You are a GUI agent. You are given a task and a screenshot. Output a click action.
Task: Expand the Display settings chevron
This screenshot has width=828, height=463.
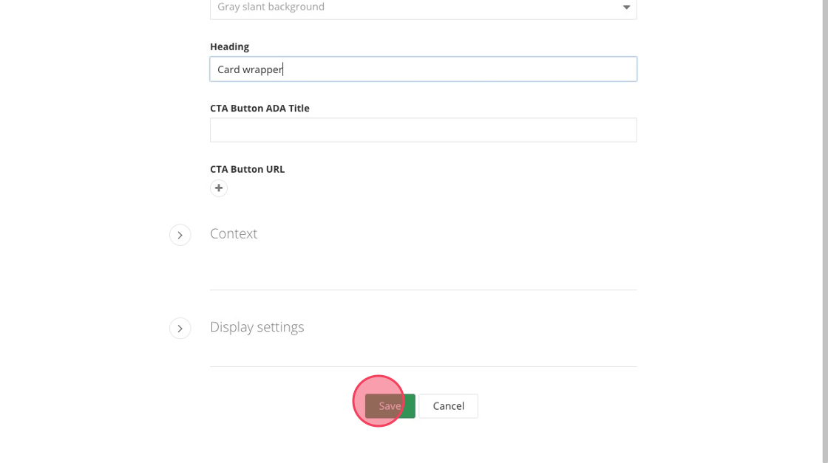pyautogui.click(x=180, y=328)
